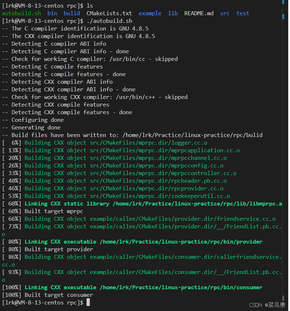290x311 pixels.
Task: Click 'The C compiler identification is GNU 4.8.5' line
Action: (75, 29)
